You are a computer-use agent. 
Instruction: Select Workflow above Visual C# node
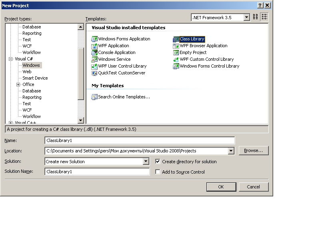(x=32, y=52)
